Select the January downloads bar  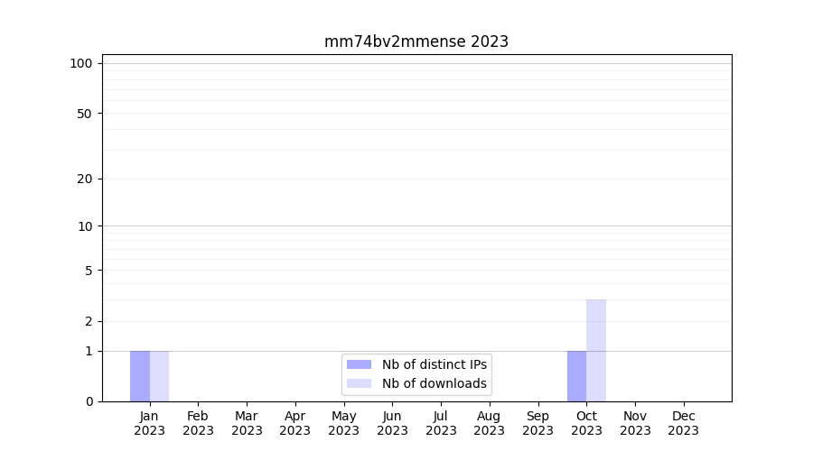click(x=159, y=376)
